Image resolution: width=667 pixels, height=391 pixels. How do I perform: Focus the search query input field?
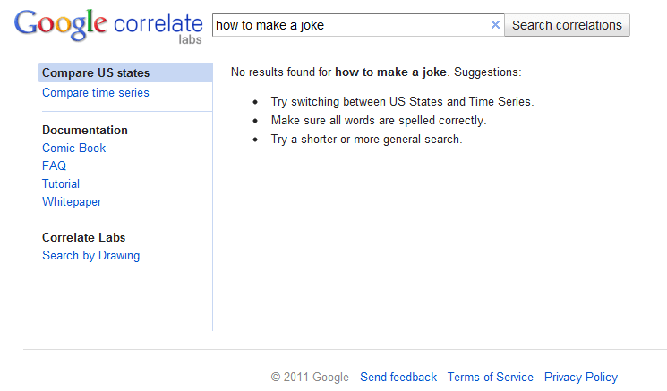[x=349, y=25]
